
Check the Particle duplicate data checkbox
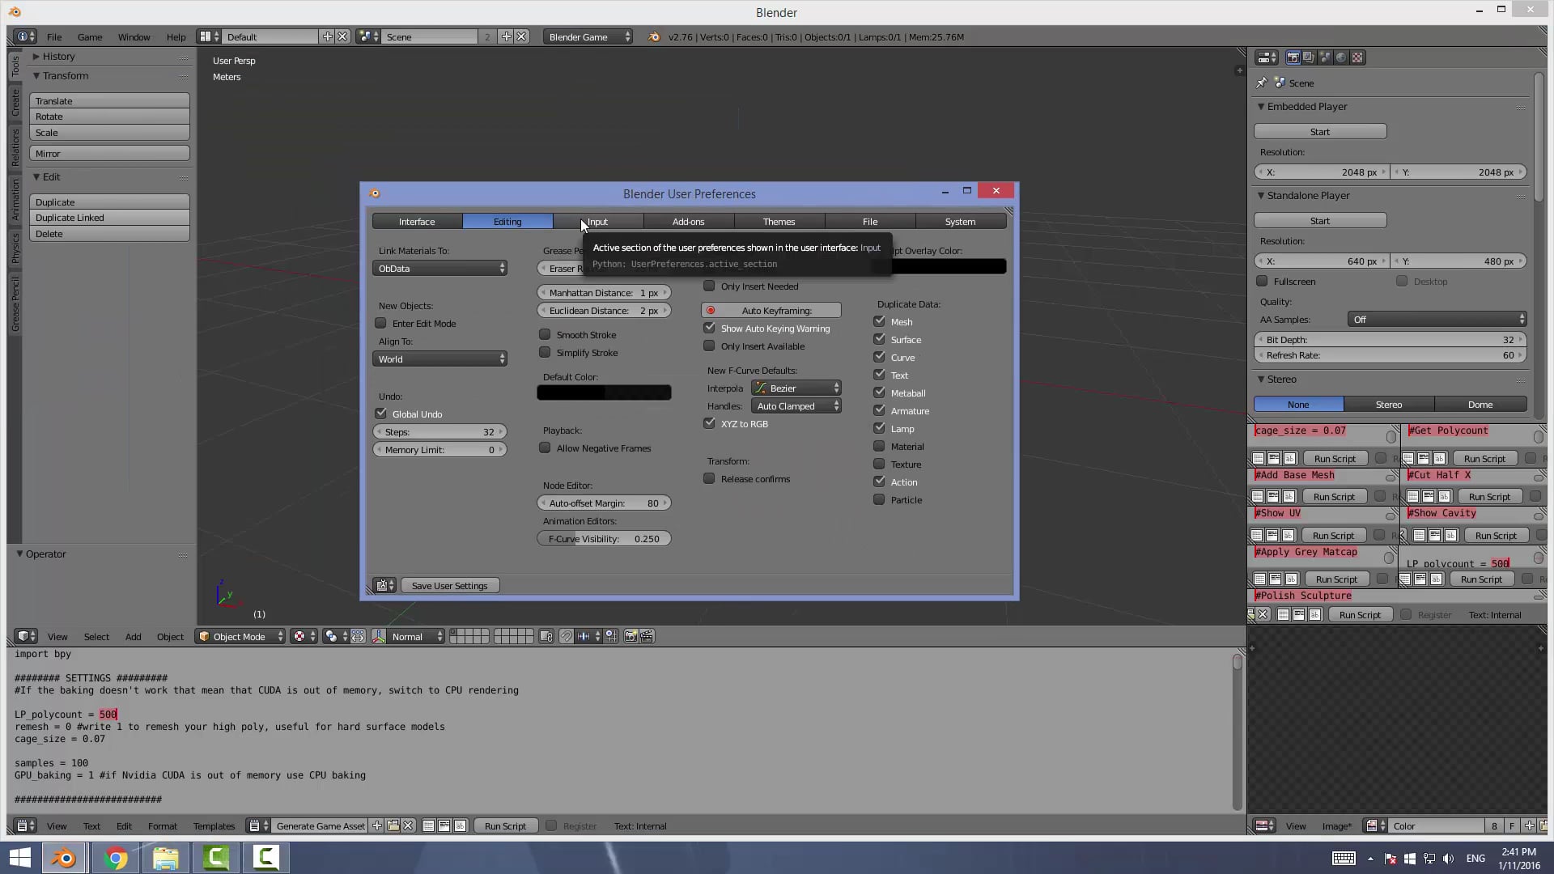[x=879, y=499]
